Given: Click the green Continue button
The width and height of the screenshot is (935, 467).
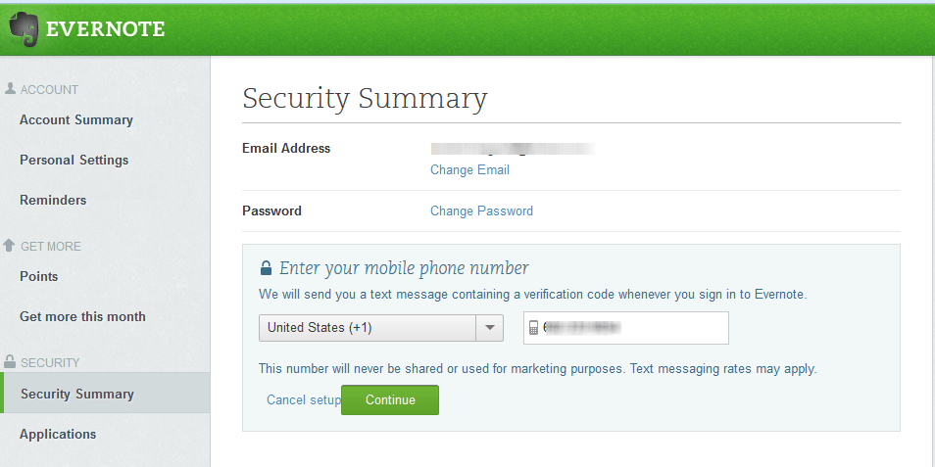Looking at the screenshot, I should point(390,399).
